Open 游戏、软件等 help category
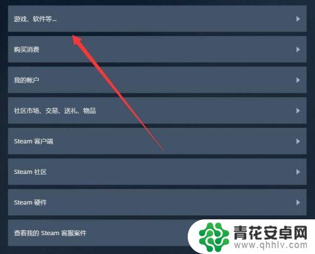The width and height of the screenshot is (315, 254). pos(157,19)
